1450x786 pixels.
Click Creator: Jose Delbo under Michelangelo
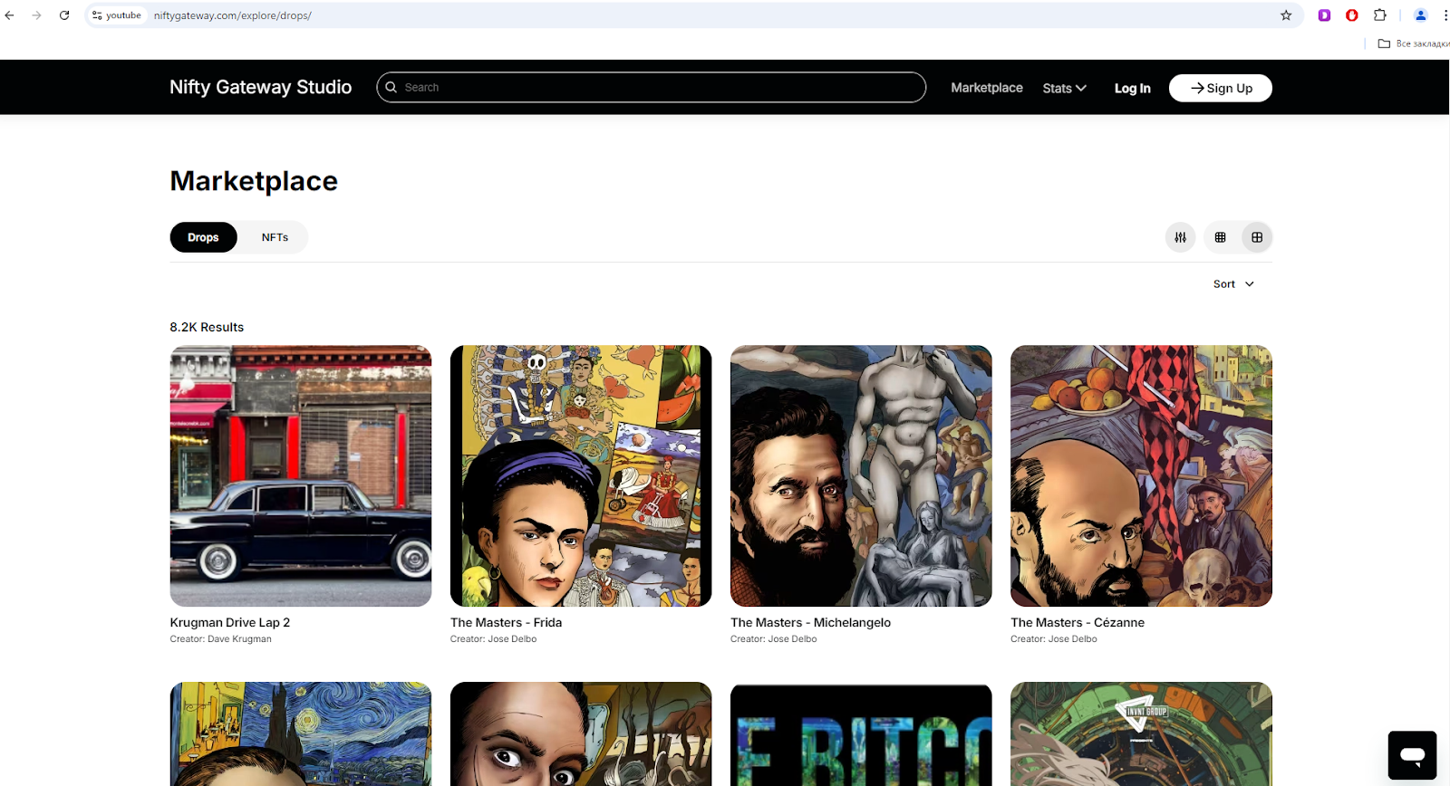(773, 639)
